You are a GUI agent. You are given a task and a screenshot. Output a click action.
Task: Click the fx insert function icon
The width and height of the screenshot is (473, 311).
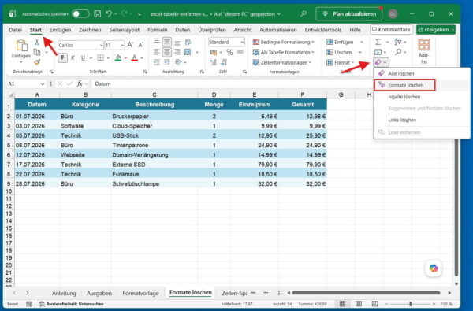tap(80, 83)
